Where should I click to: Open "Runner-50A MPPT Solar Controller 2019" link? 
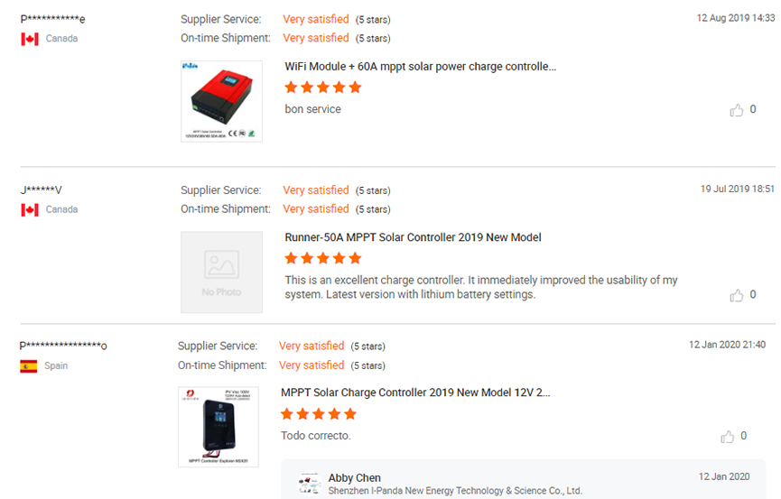(x=413, y=237)
